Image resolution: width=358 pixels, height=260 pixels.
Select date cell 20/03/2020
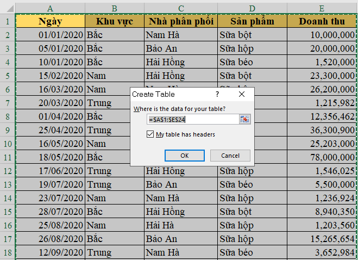click(x=50, y=103)
